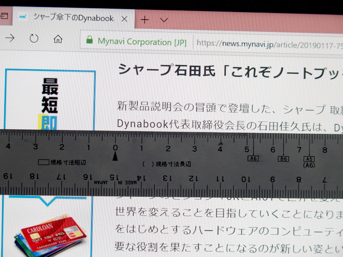Click the forward navigation arrow
Image resolution: width=343 pixels, height=257 pixels.
pyautogui.click(x=10, y=38)
